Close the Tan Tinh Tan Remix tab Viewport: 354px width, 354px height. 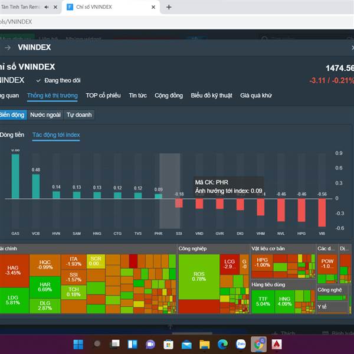pyautogui.click(x=55, y=7)
